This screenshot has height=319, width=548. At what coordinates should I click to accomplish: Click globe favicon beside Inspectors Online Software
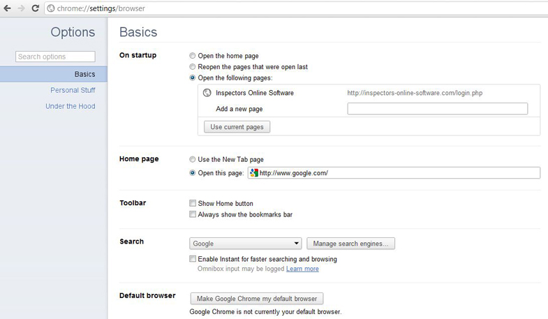207,93
